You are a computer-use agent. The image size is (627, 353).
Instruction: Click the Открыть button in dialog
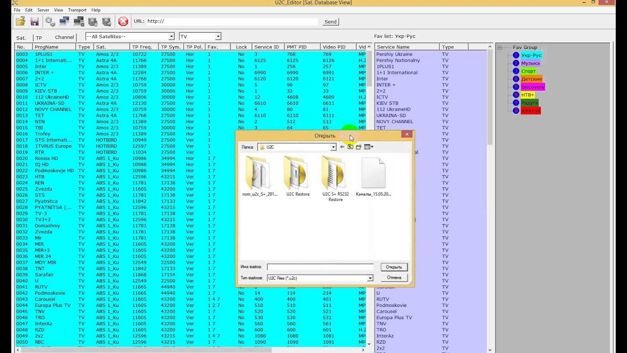(x=394, y=267)
